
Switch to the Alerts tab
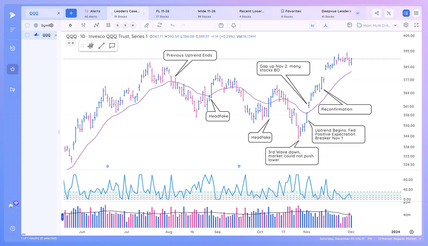[x=93, y=14]
